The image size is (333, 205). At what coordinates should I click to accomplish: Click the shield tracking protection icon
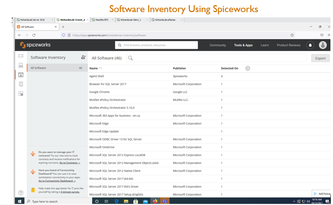click(64, 35)
